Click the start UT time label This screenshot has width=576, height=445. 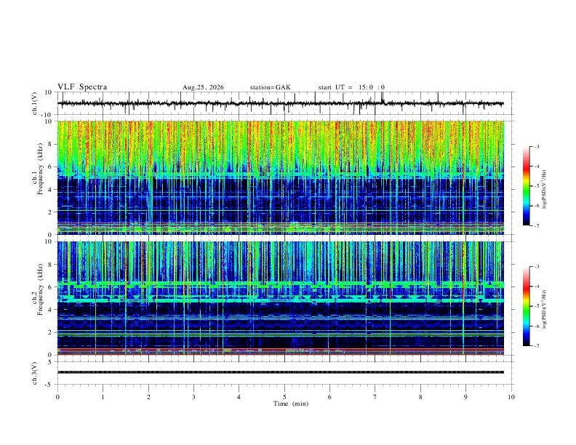pyautogui.click(x=351, y=87)
